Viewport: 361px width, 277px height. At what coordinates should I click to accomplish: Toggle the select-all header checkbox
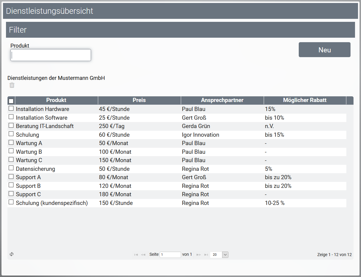click(11, 101)
